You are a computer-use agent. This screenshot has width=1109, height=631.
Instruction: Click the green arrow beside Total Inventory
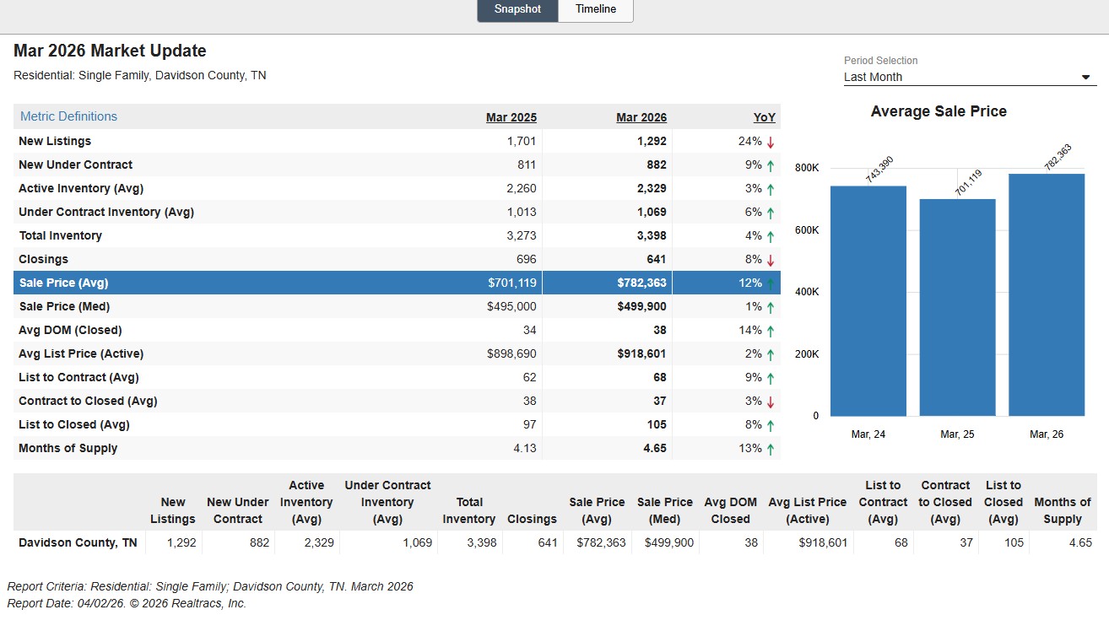tap(771, 236)
